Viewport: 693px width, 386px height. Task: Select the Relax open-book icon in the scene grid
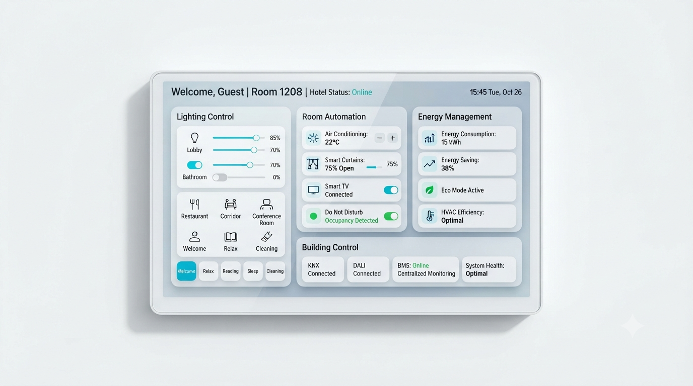tap(231, 237)
